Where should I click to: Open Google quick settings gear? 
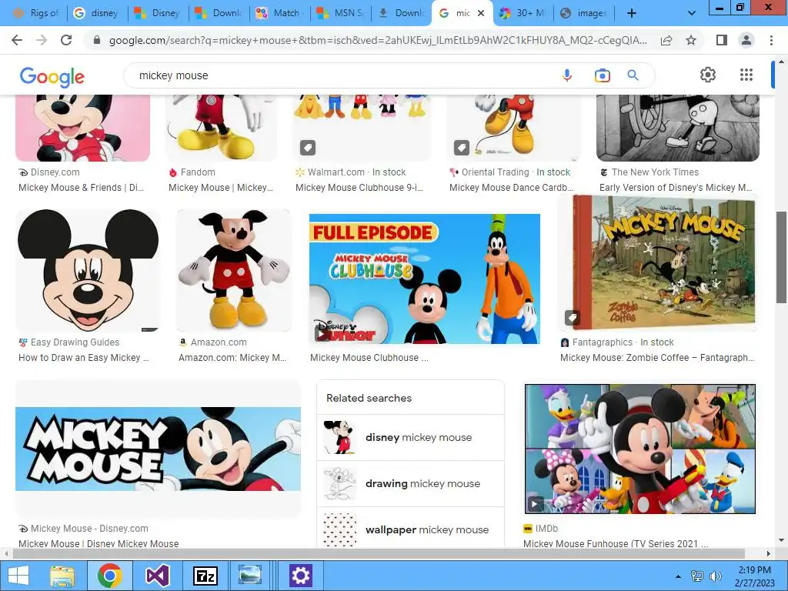click(x=708, y=75)
